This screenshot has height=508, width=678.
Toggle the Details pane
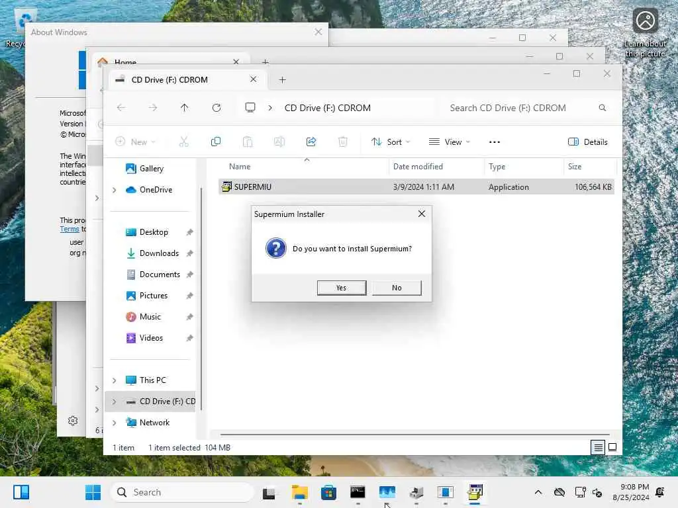[588, 142]
